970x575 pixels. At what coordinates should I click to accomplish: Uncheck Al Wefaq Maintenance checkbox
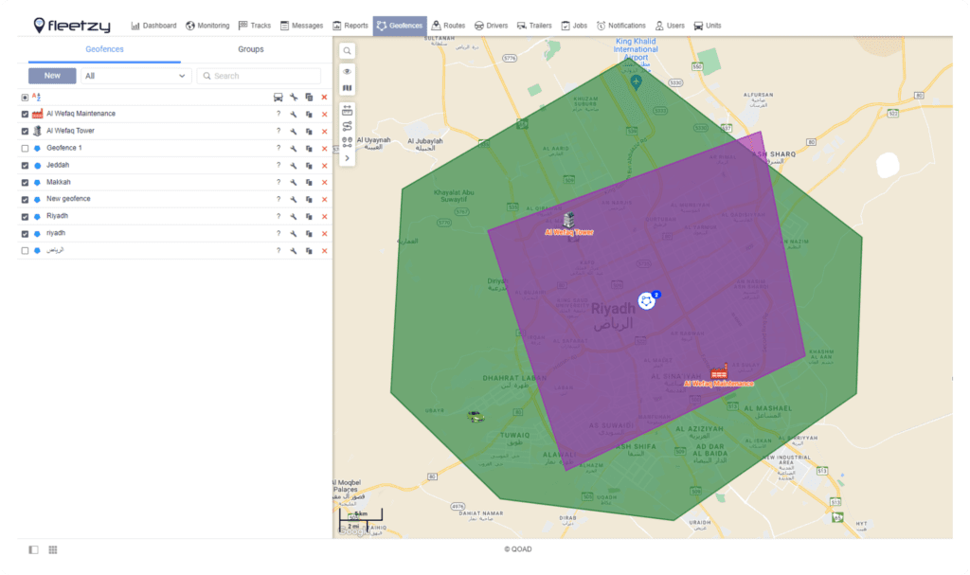click(x=25, y=114)
